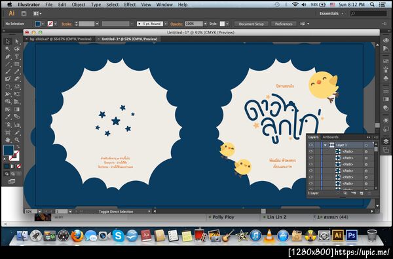
Task: Click Firefox icon in Dock
Action: (x=77, y=235)
